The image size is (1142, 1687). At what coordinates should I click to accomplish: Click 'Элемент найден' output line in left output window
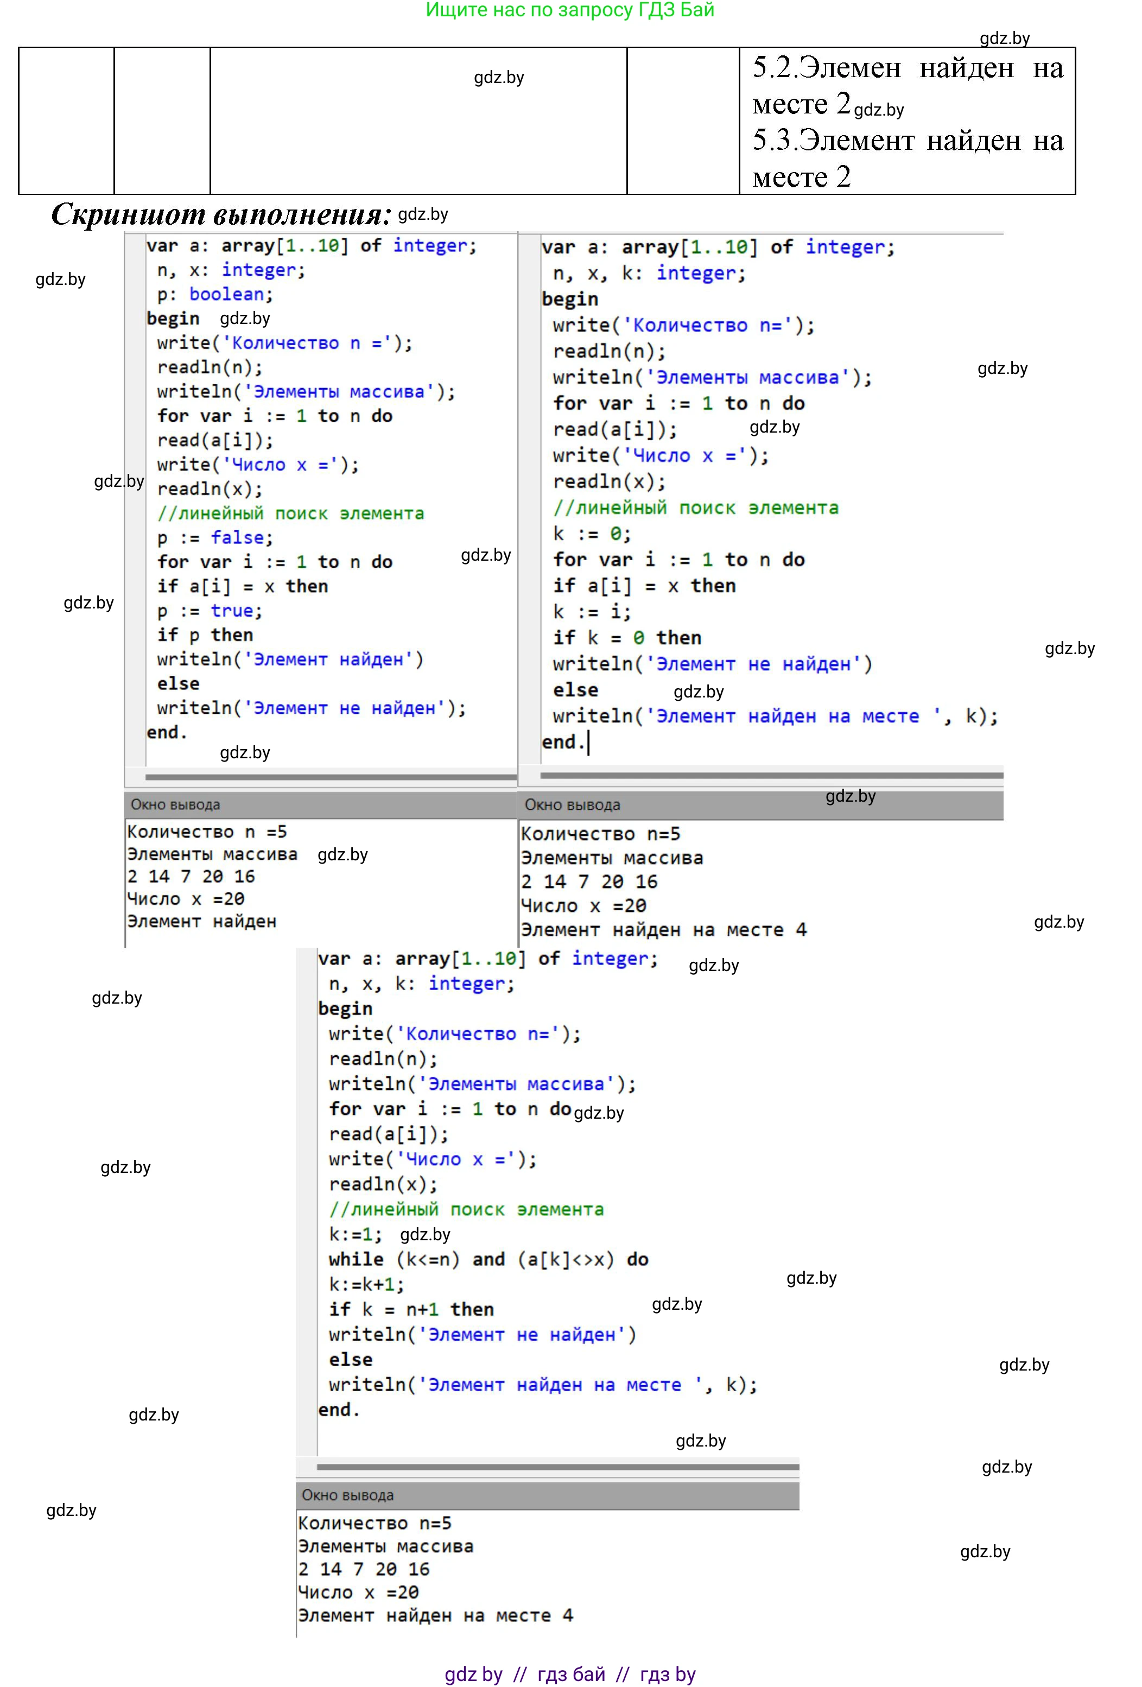point(202,921)
